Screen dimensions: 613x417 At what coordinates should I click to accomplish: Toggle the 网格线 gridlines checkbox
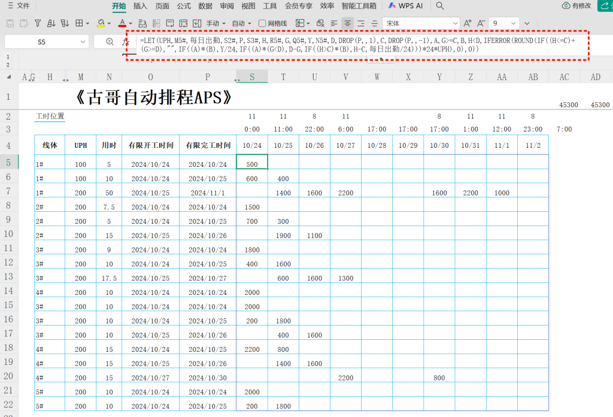coord(262,23)
